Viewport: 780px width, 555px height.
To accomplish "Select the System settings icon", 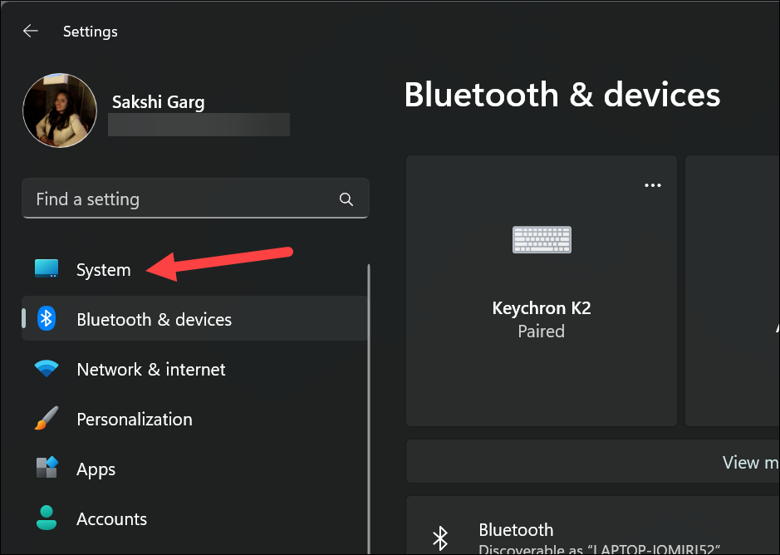I will 47,268.
